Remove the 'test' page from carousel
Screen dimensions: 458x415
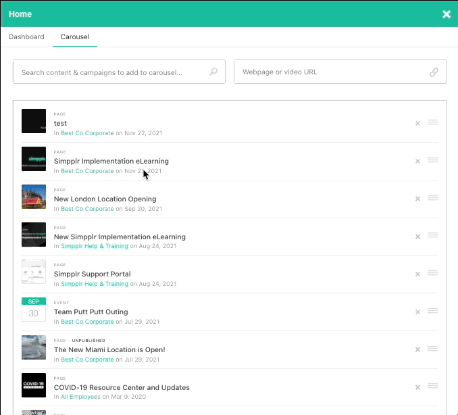tap(417, 123)
